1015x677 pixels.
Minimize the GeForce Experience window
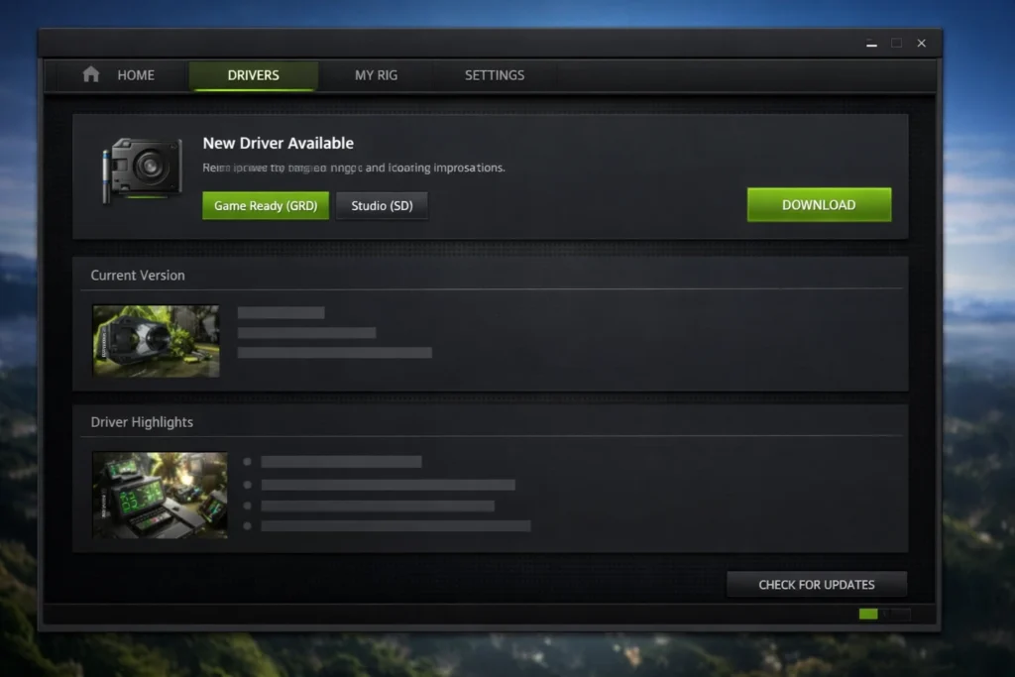click(871, 43)
